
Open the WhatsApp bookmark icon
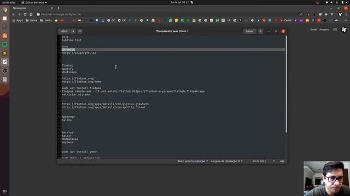point(171,20)
